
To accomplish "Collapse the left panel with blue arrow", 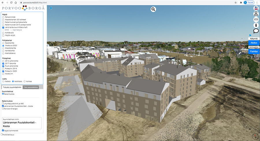I will [51, 8].
